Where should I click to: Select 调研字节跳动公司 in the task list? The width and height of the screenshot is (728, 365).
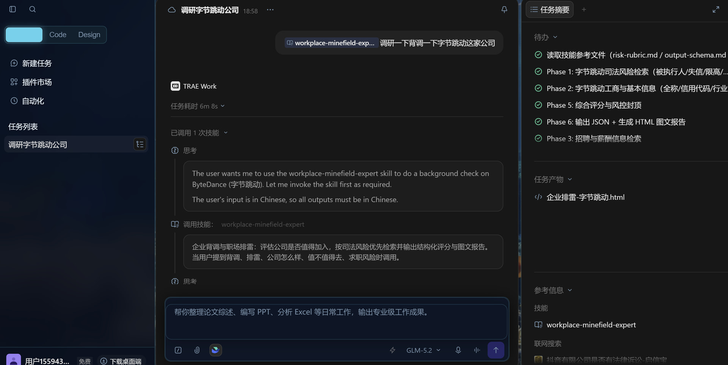(76, 144)
